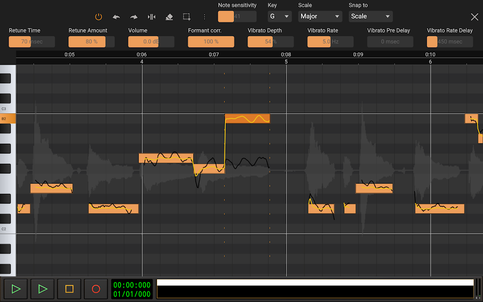This screenshot has height=302, width=483.
Task: Open the Scale dropdown showing Major
Action: point(320,16)
